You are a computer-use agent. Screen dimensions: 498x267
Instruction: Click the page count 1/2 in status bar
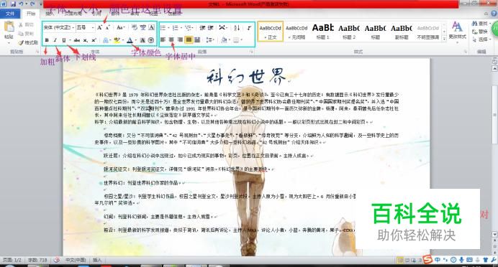pyautogui.click(x=12, y=260)
